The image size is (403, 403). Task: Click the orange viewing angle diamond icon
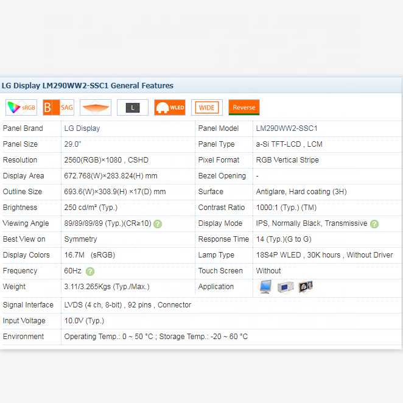(x=96, y=108)
